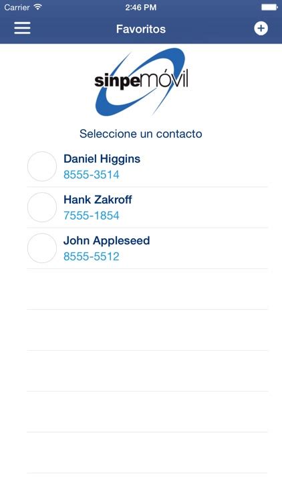
Task: Tap the Carrier label in status bar
Action: click(17, 7)
